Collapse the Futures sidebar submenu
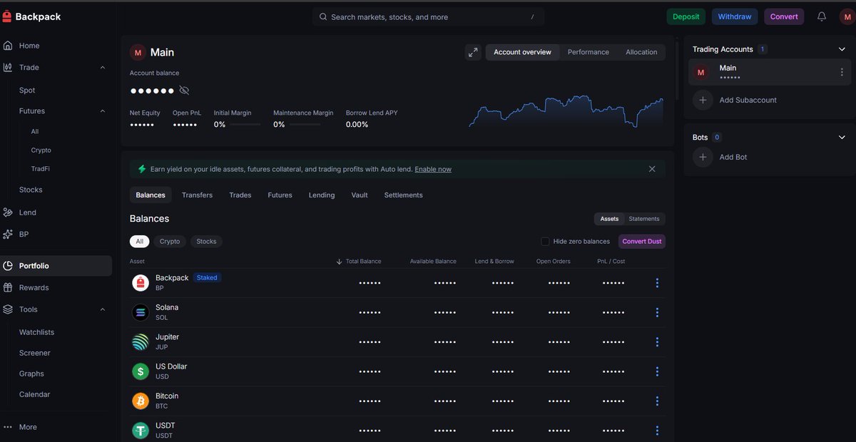 click(103, 111)
